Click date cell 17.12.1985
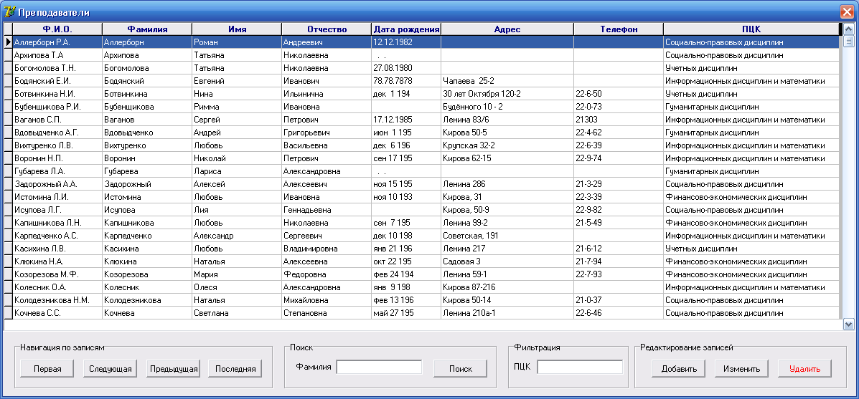Viewport: 859px width, 399px height. 406,120
